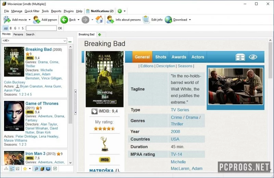Click the green Back arrow icon
Viewport: 274px width, 178px height.
(64, 20)
